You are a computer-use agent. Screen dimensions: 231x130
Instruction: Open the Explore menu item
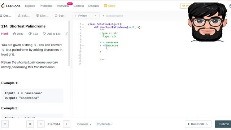[x=30, y=6]
